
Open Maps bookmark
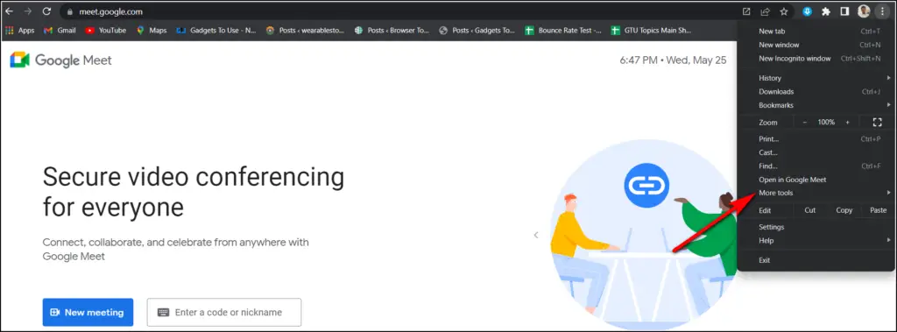(152, 31)
